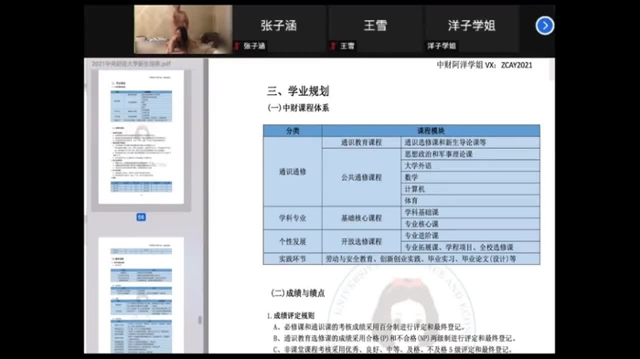Viewport: 640px width, 359px height.
Task: Click the document's vertical scrollbar at the right edge
Action: pos(552,70)
